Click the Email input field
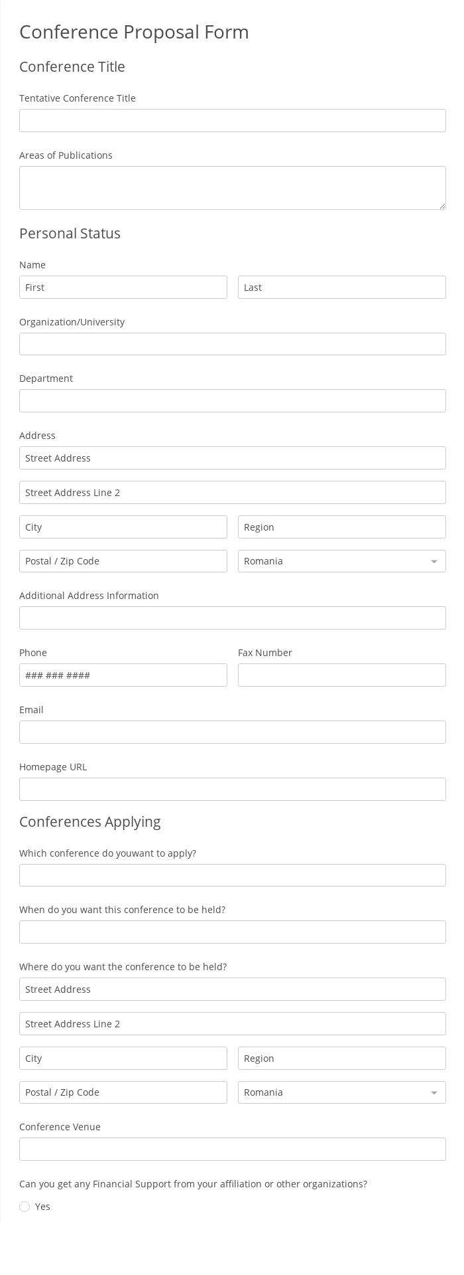This screenshot has width=464, height=1275. click(232, 732)
